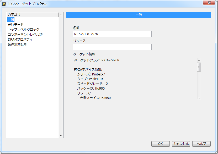The width and height of the screenshot is (218, 154).
Task: Open the 実行モード category
Action: pos(16,25)
